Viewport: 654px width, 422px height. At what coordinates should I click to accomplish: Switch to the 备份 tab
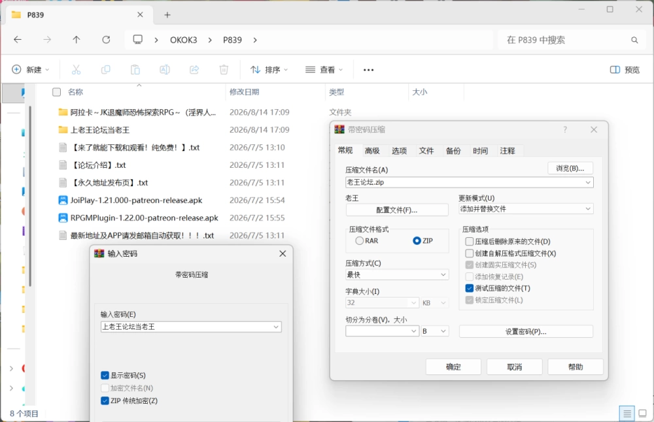[x=453, y=151]
